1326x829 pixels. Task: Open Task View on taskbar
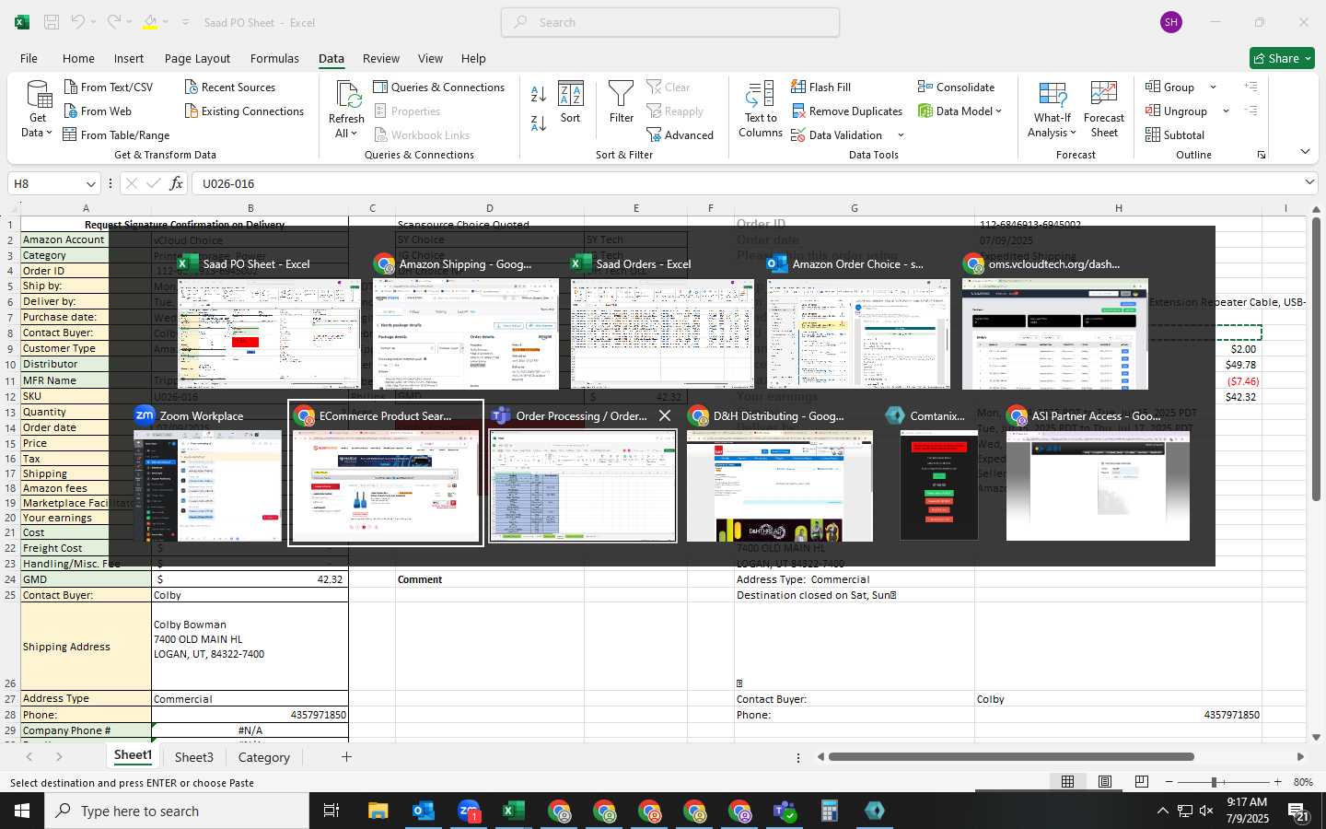tap(331, 811)
